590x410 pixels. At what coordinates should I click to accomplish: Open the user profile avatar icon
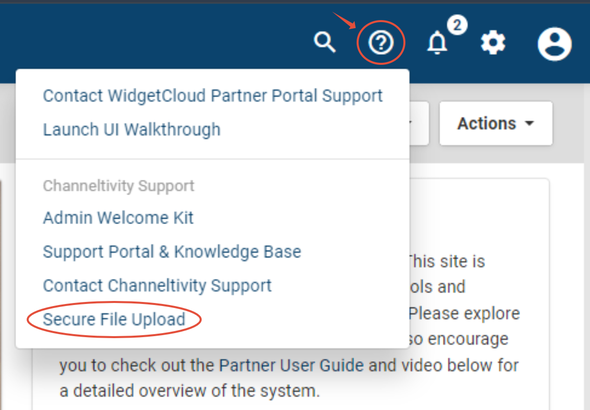coord(555,44)
